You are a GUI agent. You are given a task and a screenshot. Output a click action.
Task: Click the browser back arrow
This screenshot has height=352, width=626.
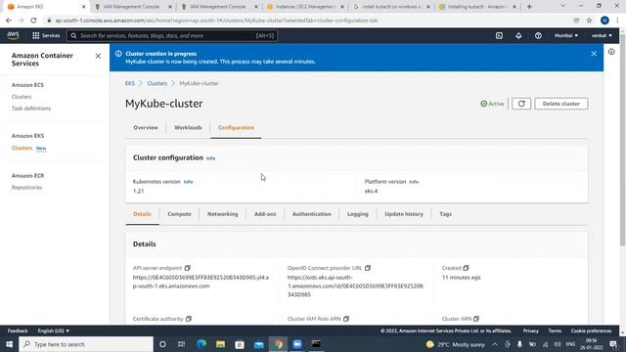point(9,21)
